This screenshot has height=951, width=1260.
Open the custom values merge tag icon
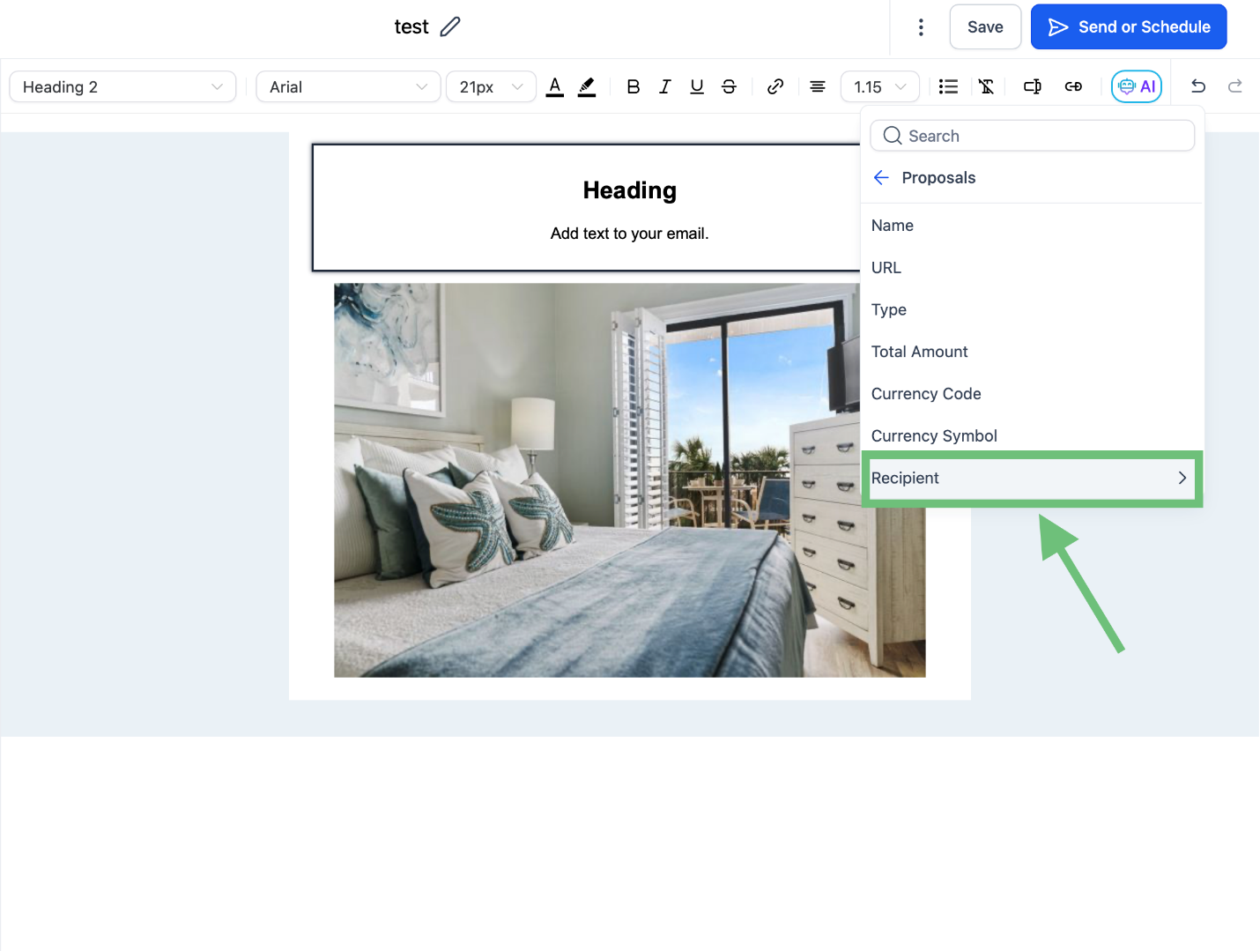tap(1033, 86)
